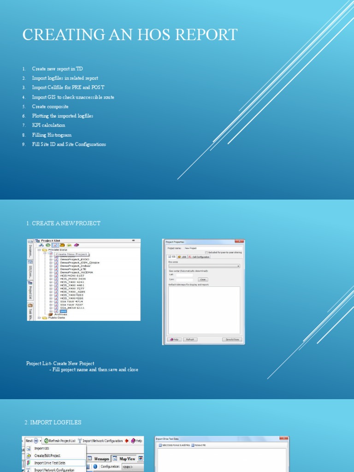The height and width of the screenshot is (472, 354).
Task: Click the pin icon on the Project List panel header
Action: [x=133, y=241]
